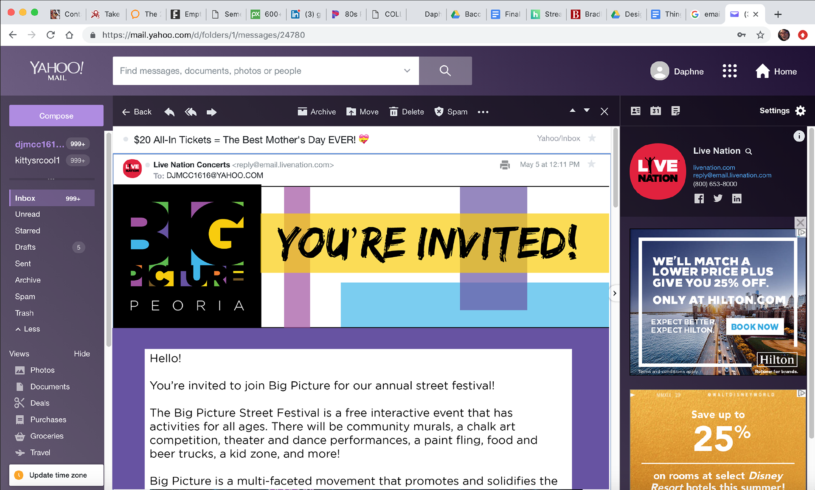Click the search magnifier button
The width and height of the screenshot is (815, 490).
click(x=445, y=70)
